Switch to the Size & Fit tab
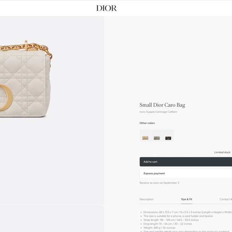Image resolution: width=232 pixels, height=232 pixels. [x=186, y=199]
